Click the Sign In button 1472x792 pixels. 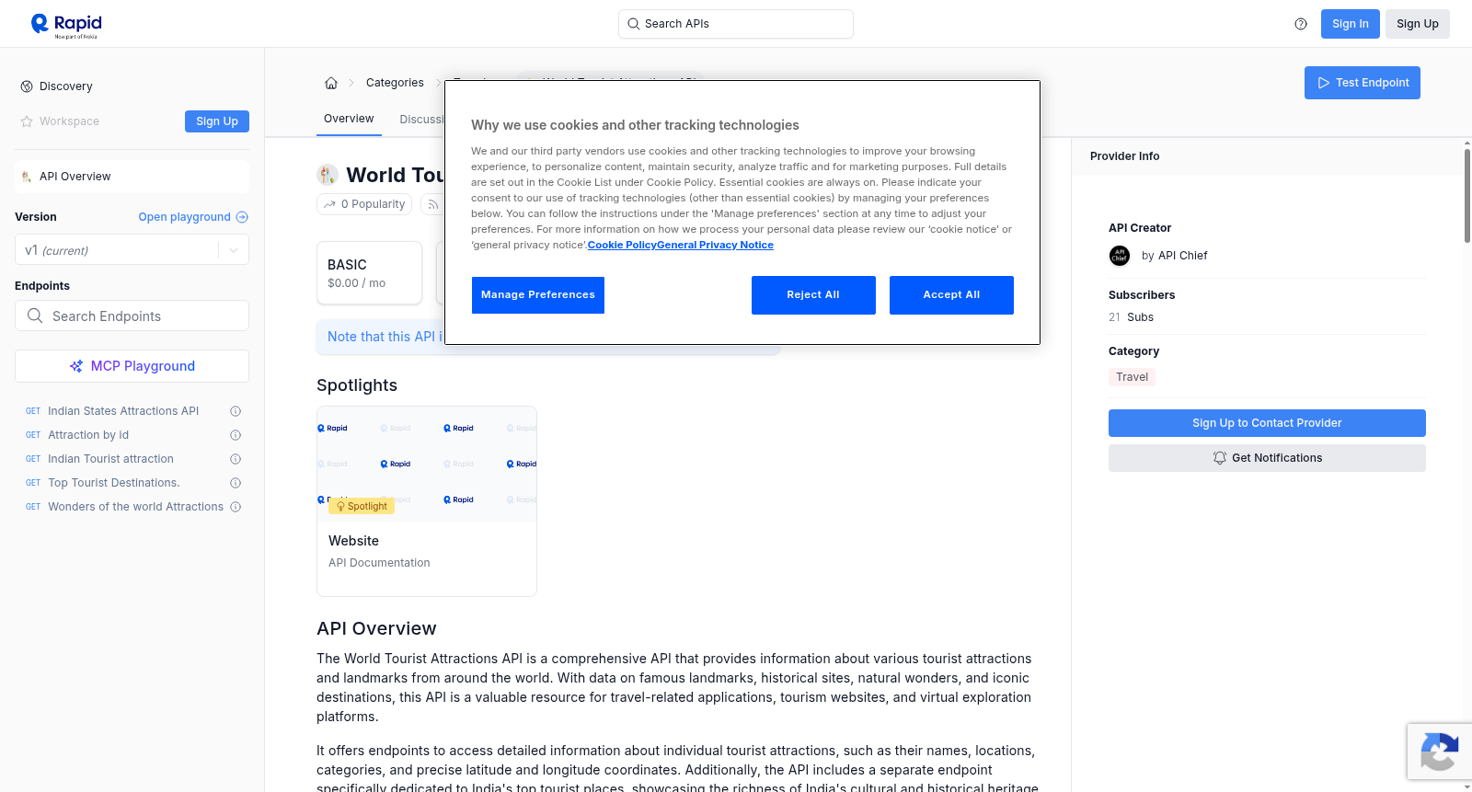tap(1351, 24)
